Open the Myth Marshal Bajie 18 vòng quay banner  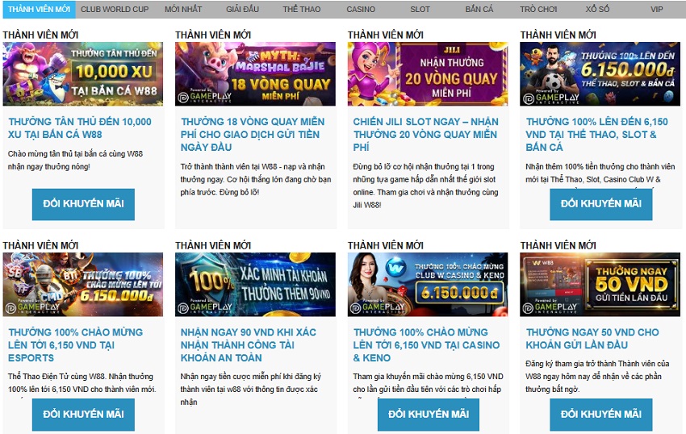pyautogui.click(x=256, y=74)
